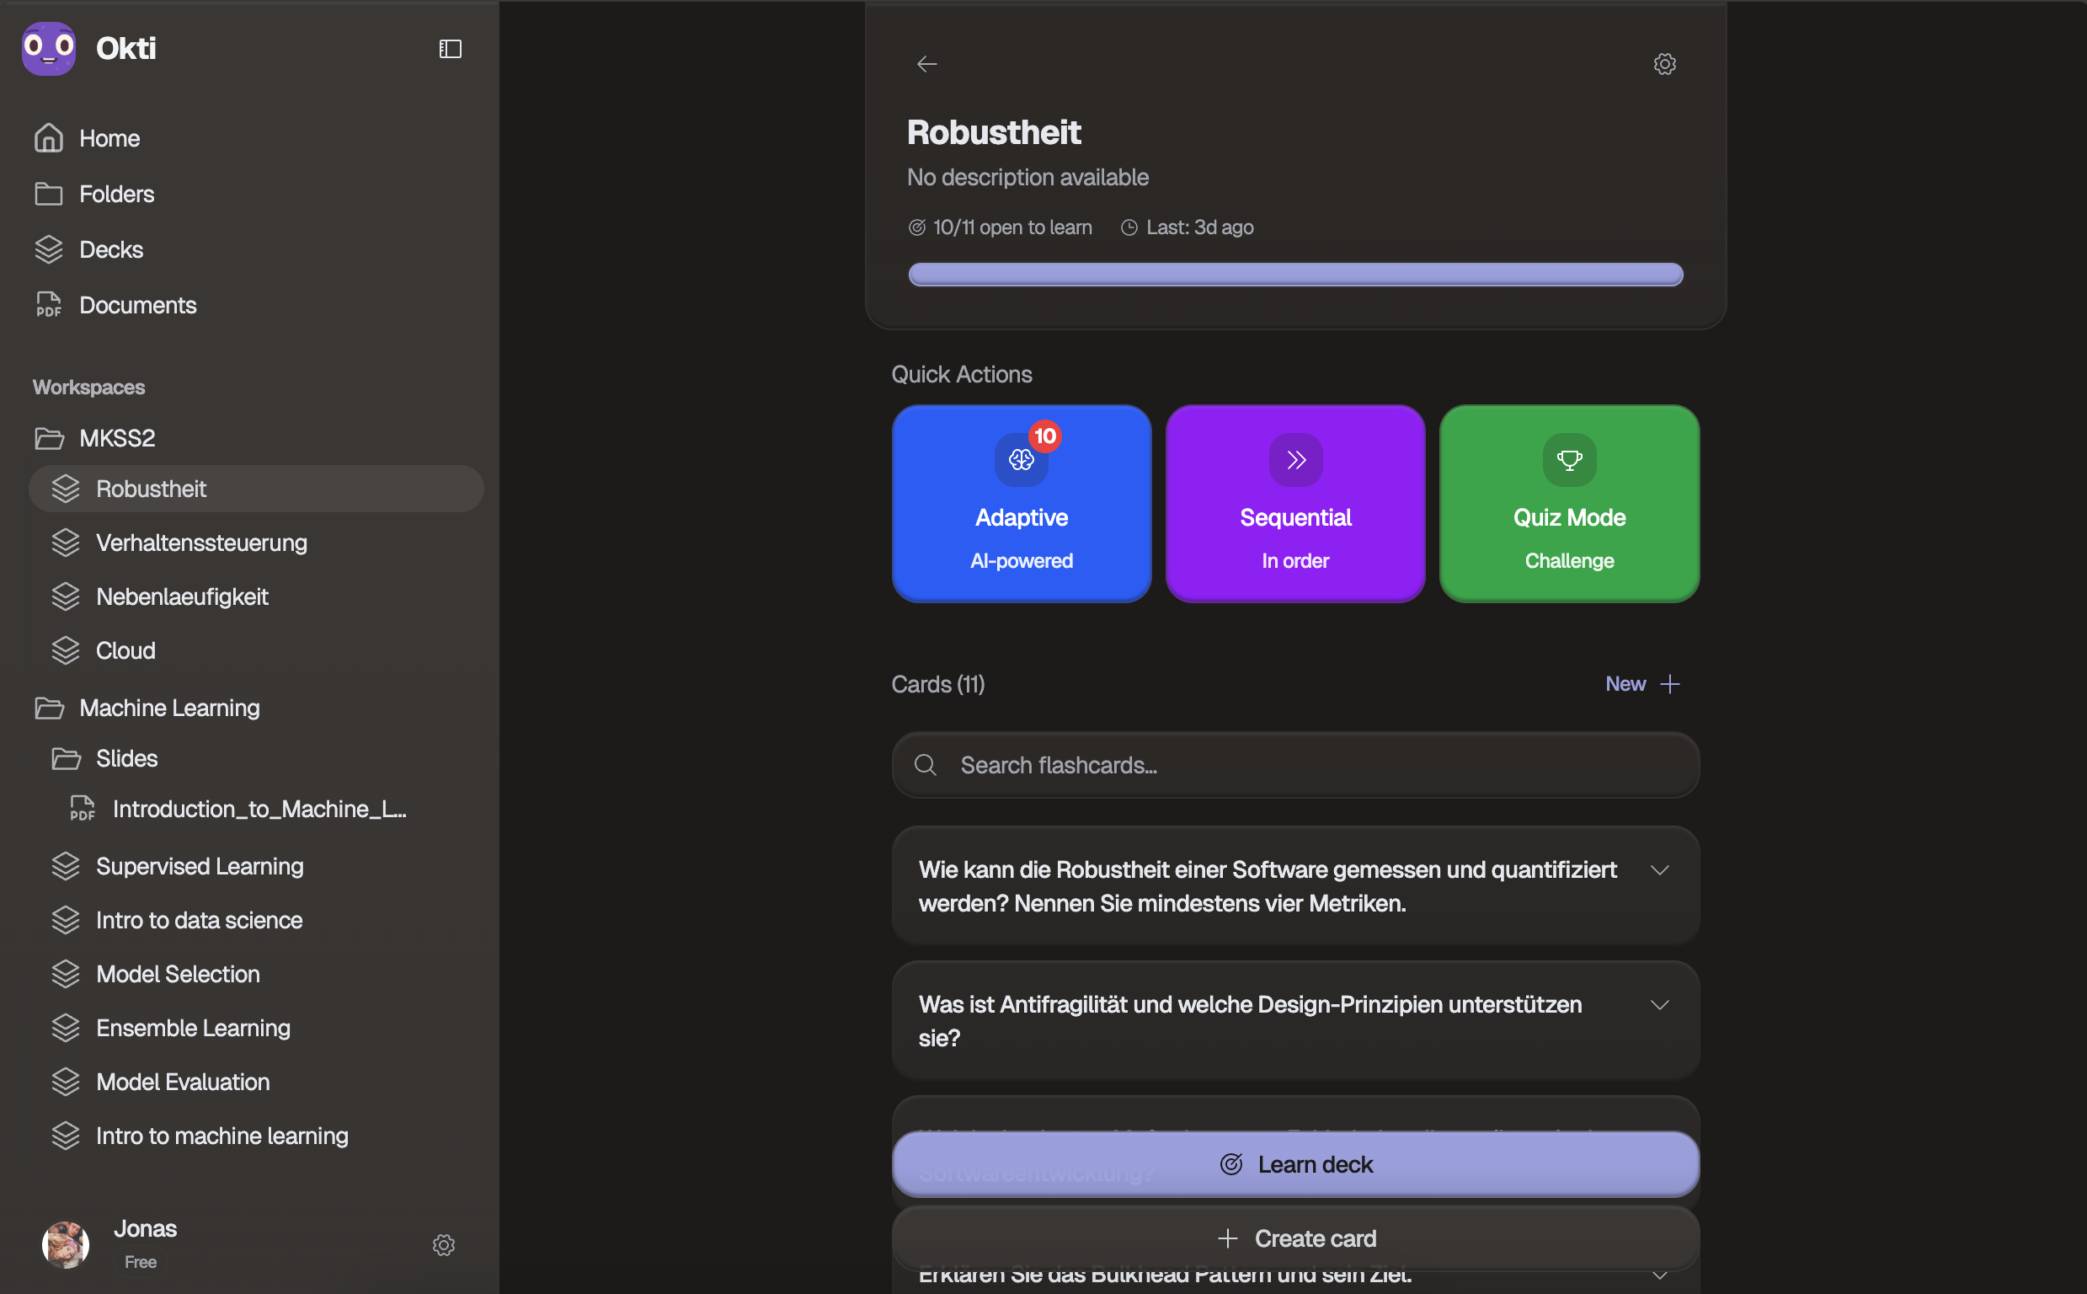Start Quiz Mode Challenge
The width and height of the screenshot is (2087, 1294).
(x=1570, y=503)
